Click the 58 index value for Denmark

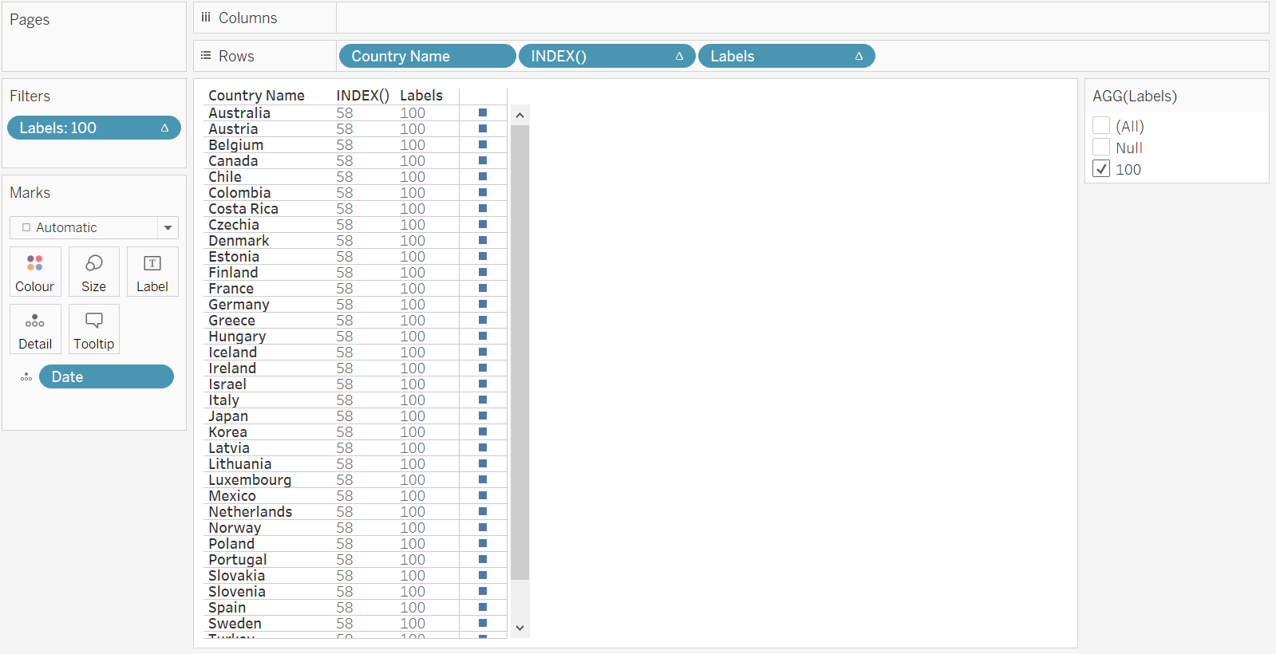344,240
